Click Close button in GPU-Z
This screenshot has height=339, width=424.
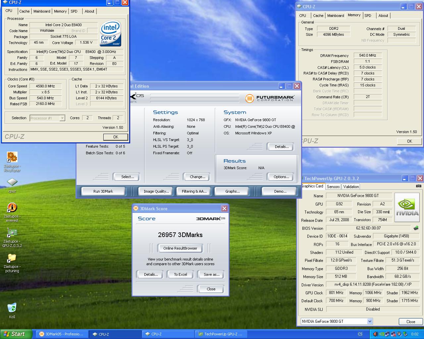pos(411,322)
